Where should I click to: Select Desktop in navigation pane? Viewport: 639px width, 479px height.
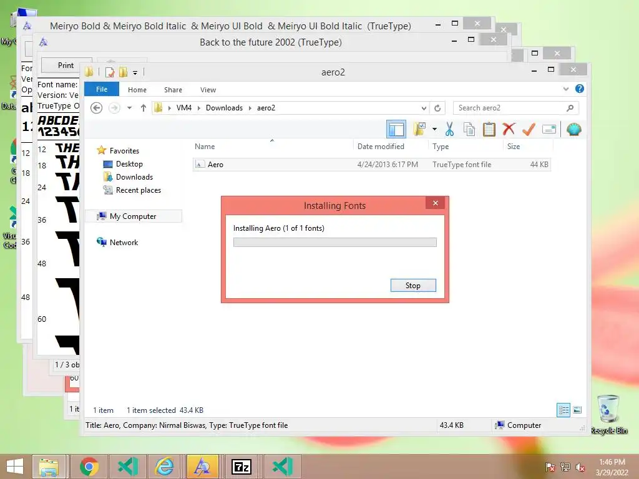129,164
